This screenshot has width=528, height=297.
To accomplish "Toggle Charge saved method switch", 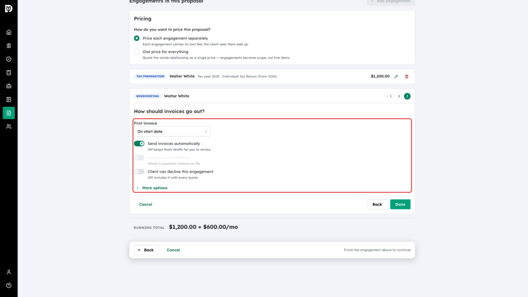I will 139,158.
